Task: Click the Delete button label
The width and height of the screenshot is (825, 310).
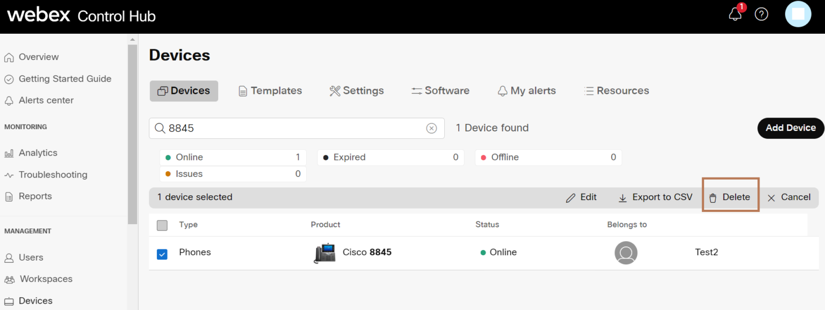Action: pos(736,197)
